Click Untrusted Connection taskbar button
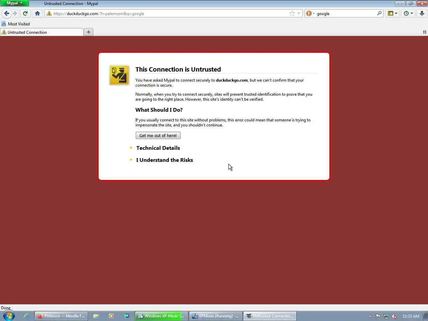 270,316
